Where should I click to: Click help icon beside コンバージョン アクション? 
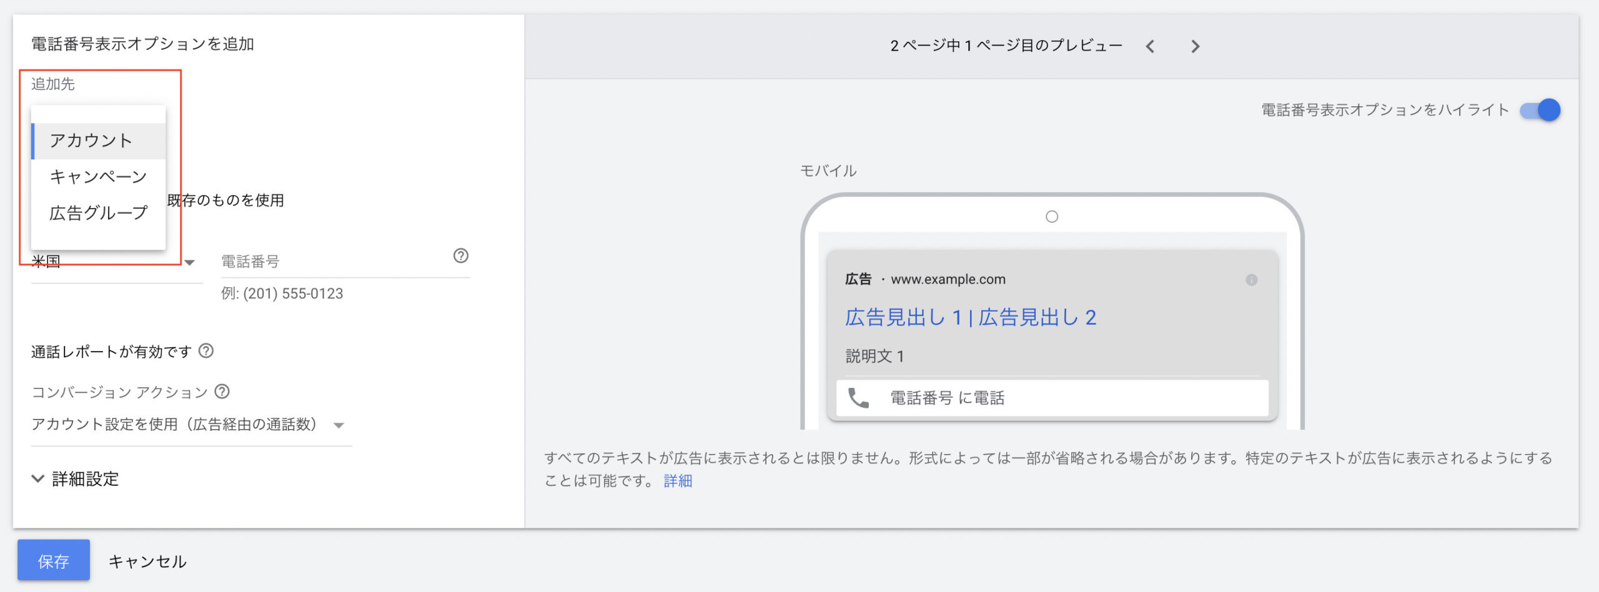click(x=222, y=392)
